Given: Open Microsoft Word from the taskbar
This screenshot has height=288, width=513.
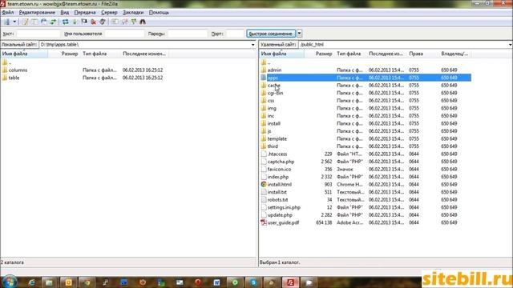Looking at the screenshot, I should (x=216, y=282).
